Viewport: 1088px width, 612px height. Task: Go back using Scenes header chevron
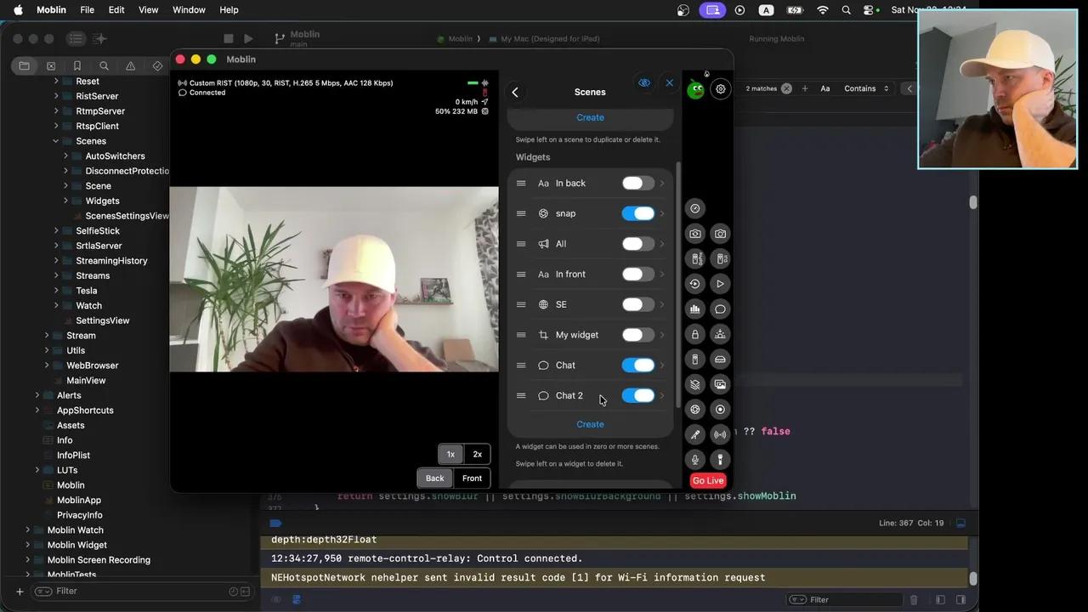pyautogui.click(x=515, y=92)
